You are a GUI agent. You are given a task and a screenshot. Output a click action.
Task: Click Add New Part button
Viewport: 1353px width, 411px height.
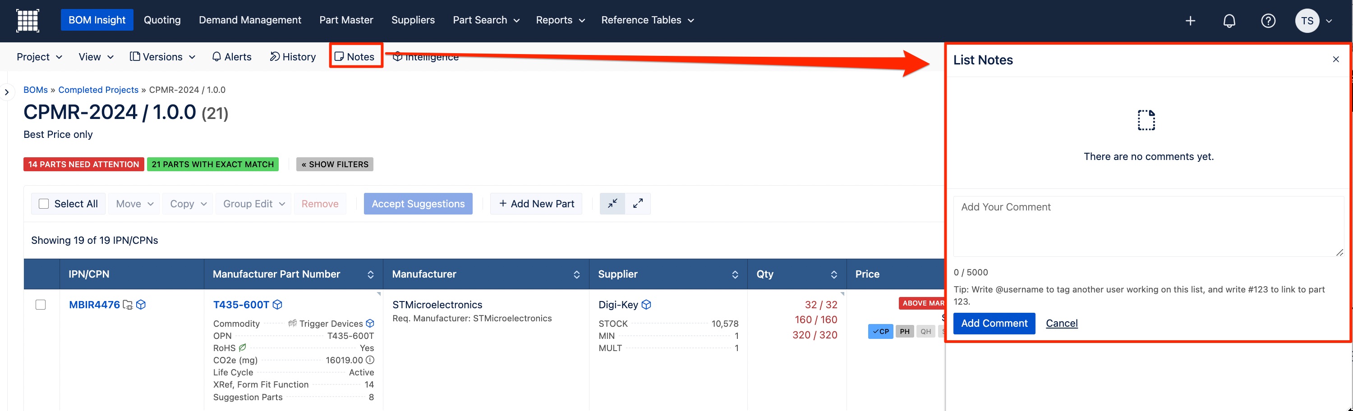point(536,204)
